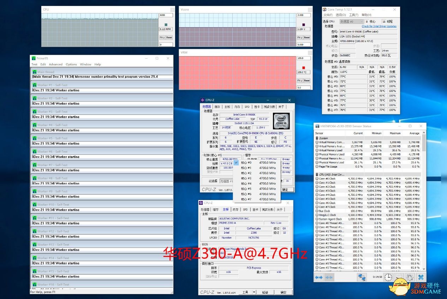Select 核心 #3 in the core popup list
447x299 pixels.
click(246, 178)
